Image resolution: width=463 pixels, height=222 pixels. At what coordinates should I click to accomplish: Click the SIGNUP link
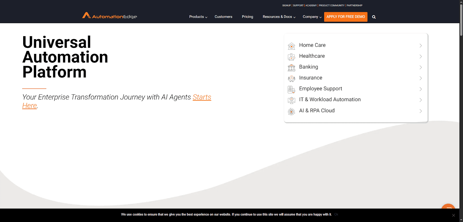[286, 6]
